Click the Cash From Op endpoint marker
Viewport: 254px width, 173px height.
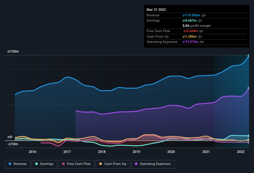click(249, 140)
